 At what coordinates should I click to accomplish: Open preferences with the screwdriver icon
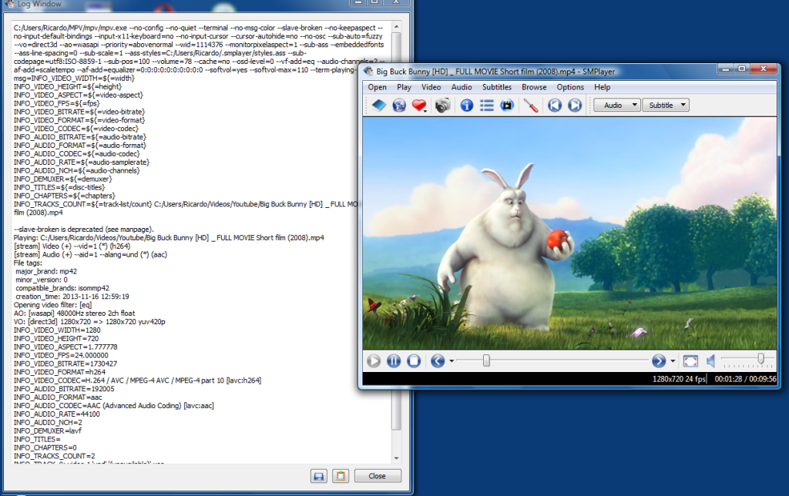531,106
